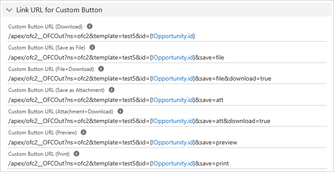
Task: Select the URL text ending with &save=preview
Action: pos(123,142)
